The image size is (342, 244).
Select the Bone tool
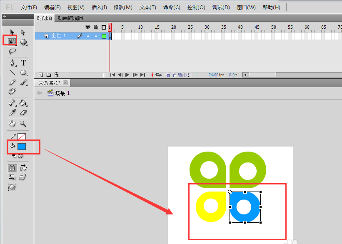[x=12, y=103]
